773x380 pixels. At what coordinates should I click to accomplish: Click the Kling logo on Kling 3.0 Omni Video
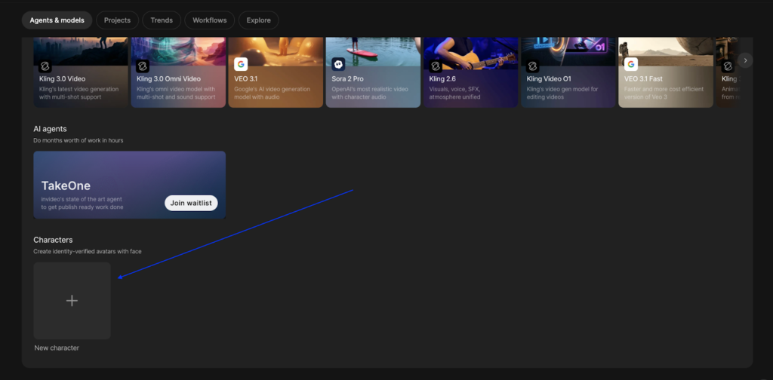143,65
